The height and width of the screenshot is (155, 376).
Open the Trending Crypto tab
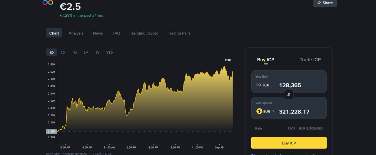click(144, 33)
